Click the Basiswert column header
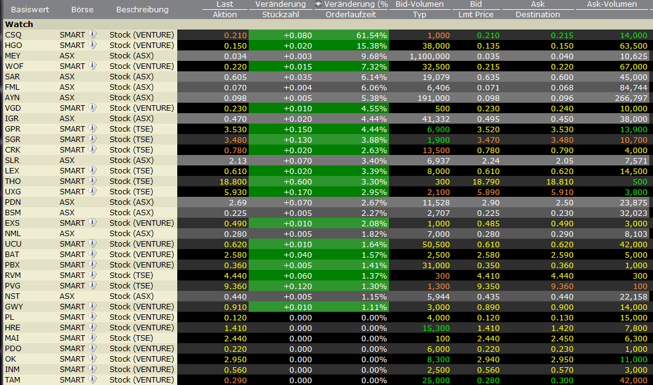653x385 pixels. pyautogui.click(x=27, y=10)
